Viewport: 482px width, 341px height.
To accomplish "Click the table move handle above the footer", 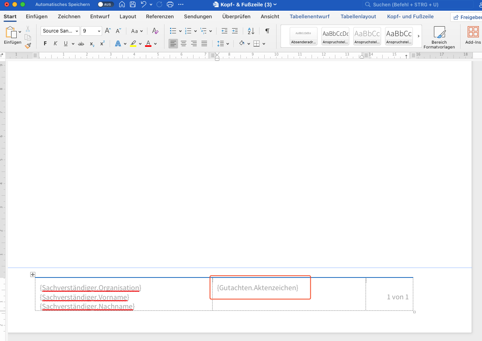I will [33, 274].
